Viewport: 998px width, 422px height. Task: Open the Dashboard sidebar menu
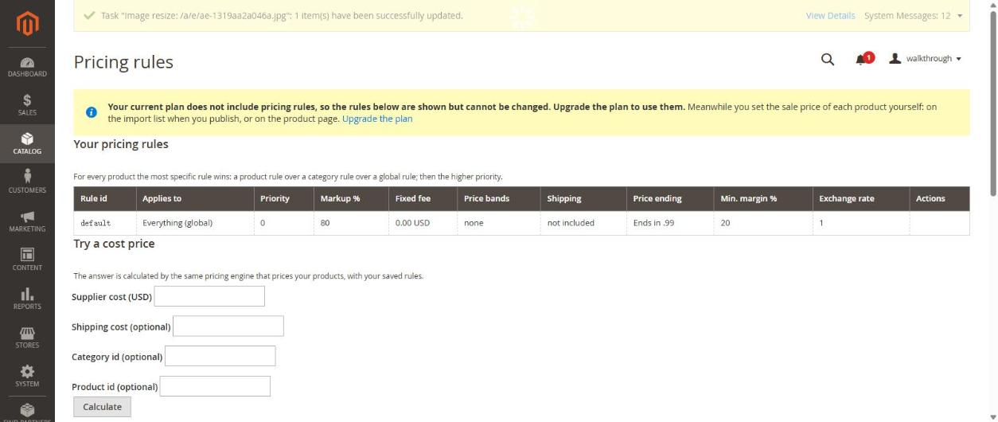point(27,66)
